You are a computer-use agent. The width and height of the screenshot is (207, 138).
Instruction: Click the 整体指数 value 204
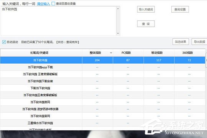click(x=97, y=60)
